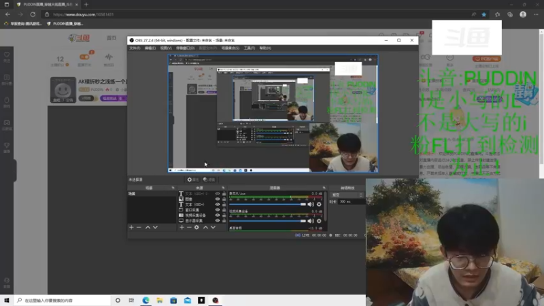Move scene down with arrow icon
Screen dimensions: 544x306
(x=156, y=227)
